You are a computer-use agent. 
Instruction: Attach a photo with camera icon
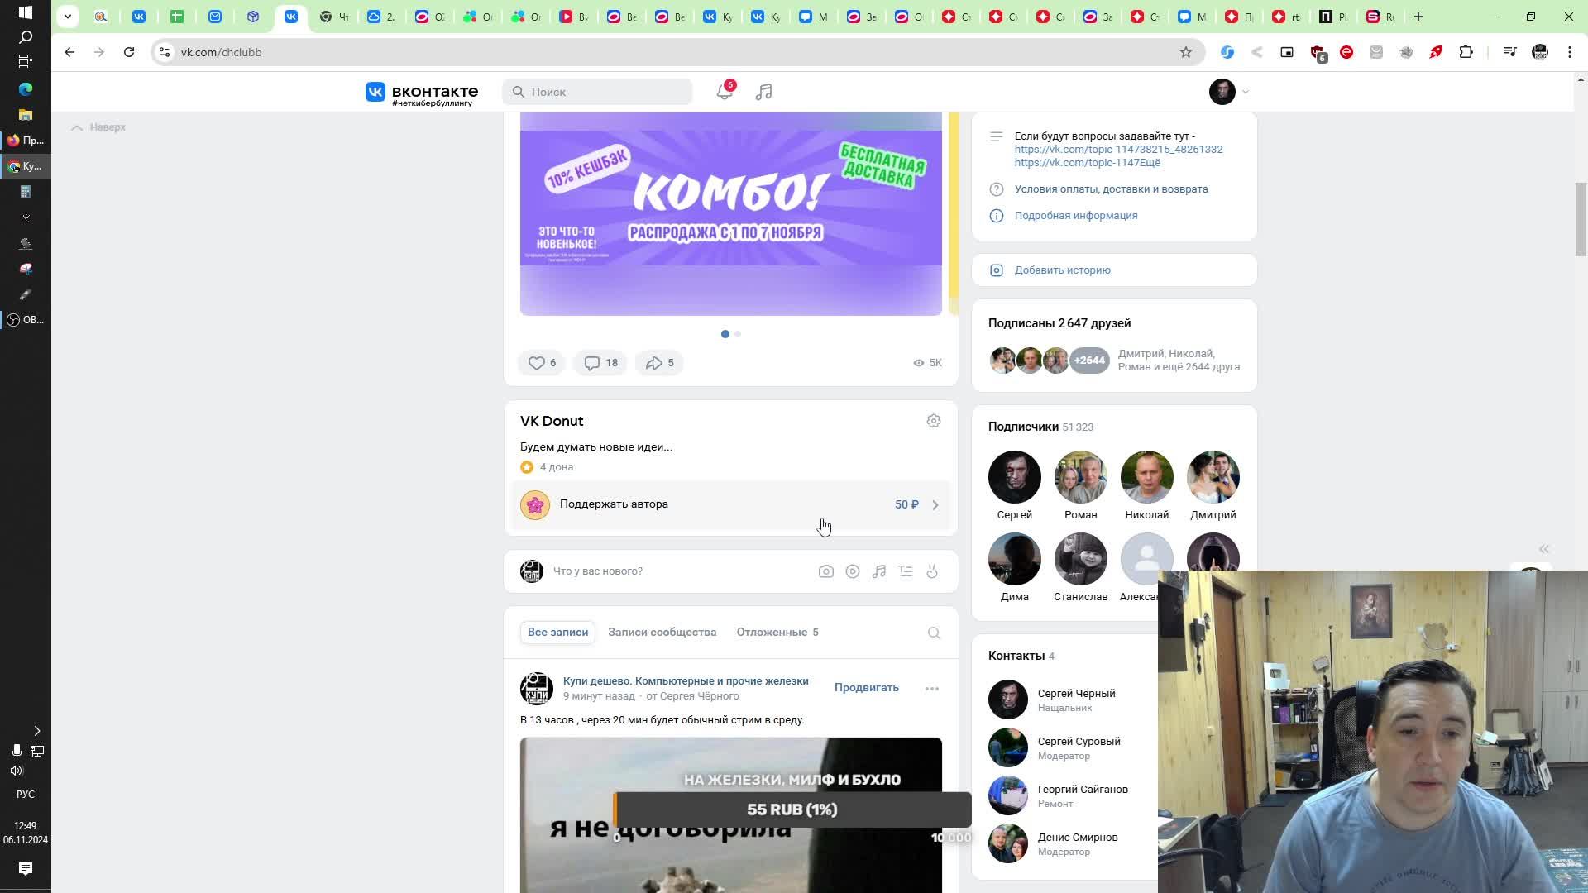[x=825, y=571]
